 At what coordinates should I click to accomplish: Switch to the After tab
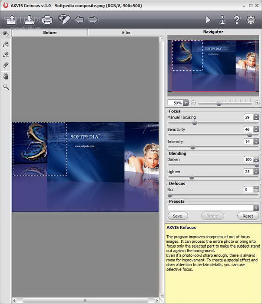click(x=126, y=33)
